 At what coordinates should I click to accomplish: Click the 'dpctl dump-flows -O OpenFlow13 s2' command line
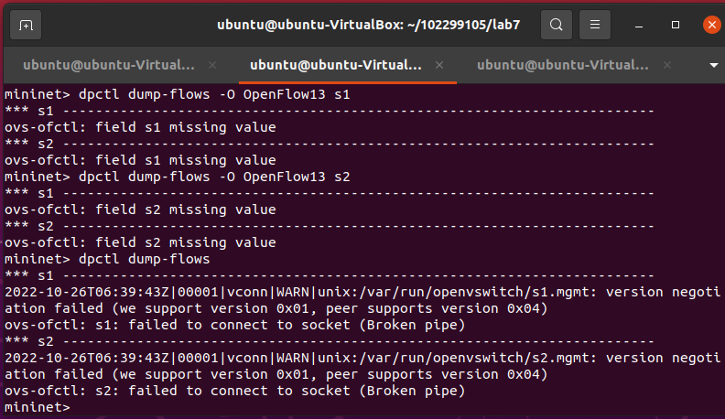[x=178, y=177]
